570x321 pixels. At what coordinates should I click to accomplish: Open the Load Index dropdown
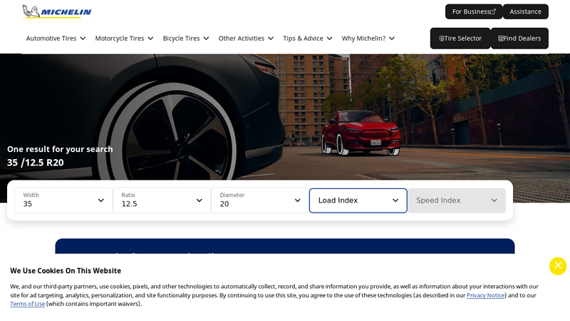click(358, 200)
